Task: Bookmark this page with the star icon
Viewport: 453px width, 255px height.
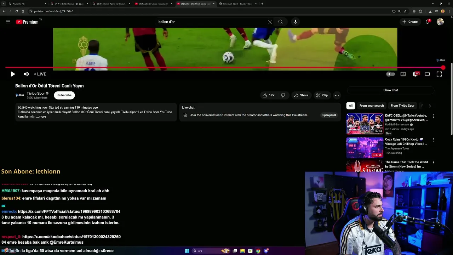Action: [x=405, y=11]
